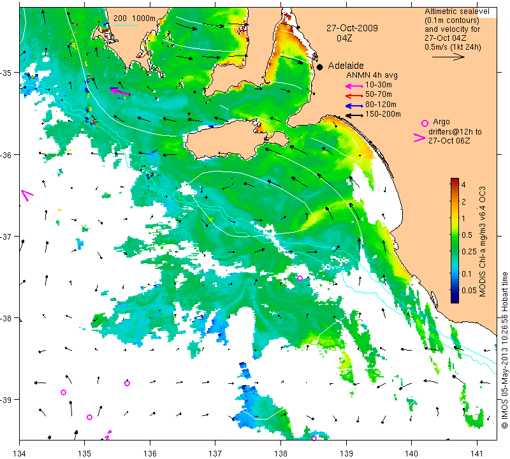Click the 04Z time label under the date
Viewport: 510px width, 459px height.
point(344,38)
